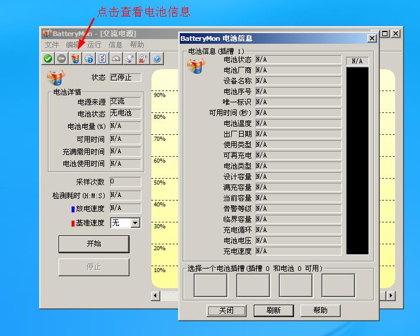Open the 文件 menu

click(51, 44)
